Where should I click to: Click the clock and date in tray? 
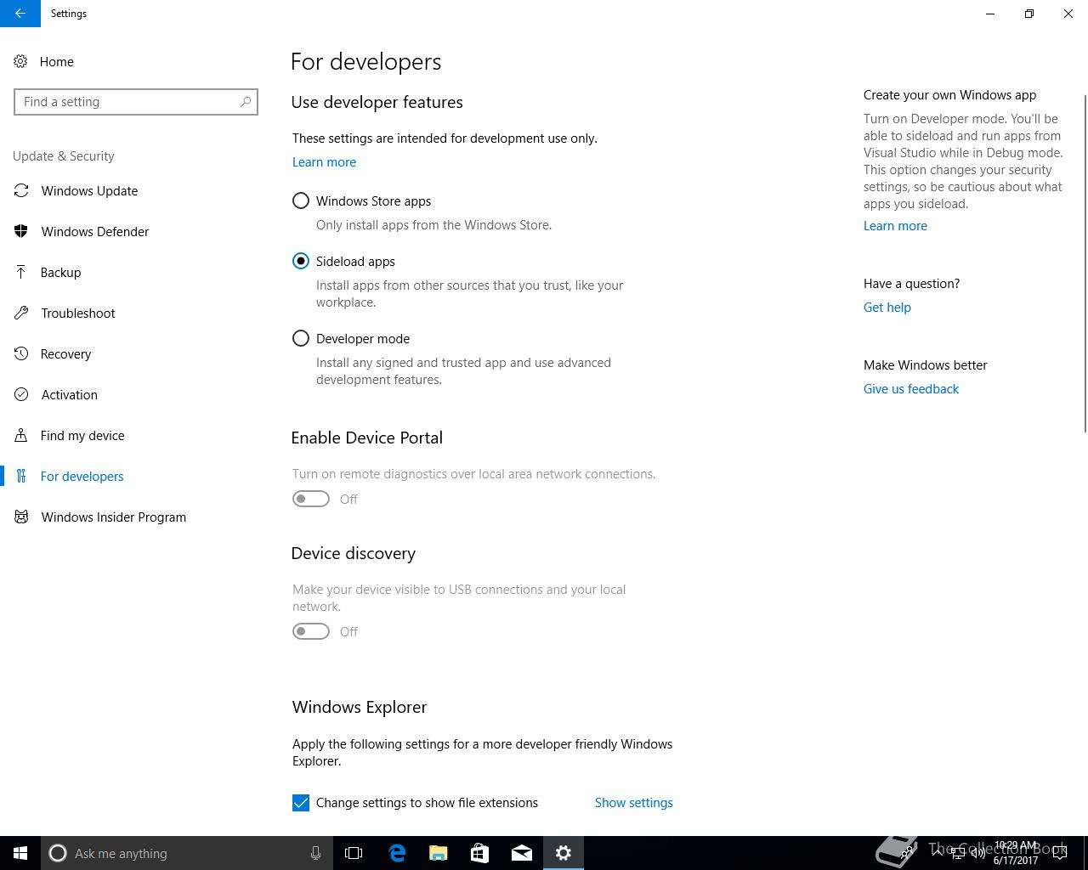pos(1016,853)
